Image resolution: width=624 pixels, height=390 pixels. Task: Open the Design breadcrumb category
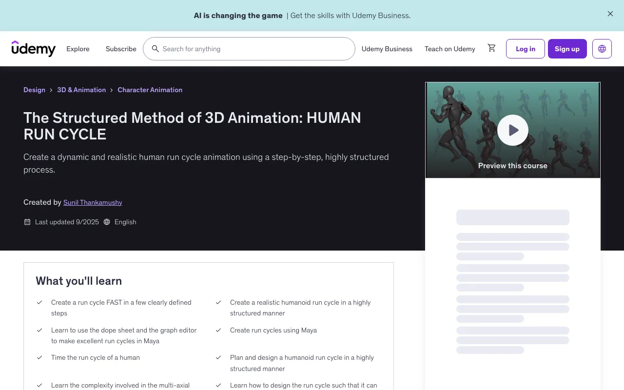tap(34, 90)
